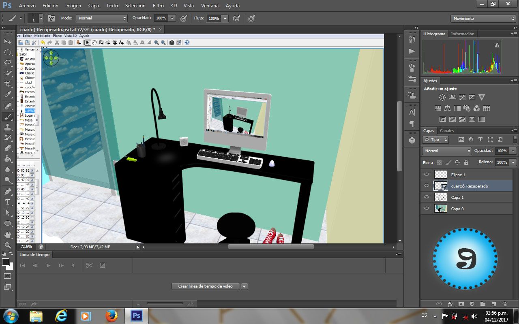The image size is (519, 324).
Task: Select the Crop tool
Action: tap(8, 84)
